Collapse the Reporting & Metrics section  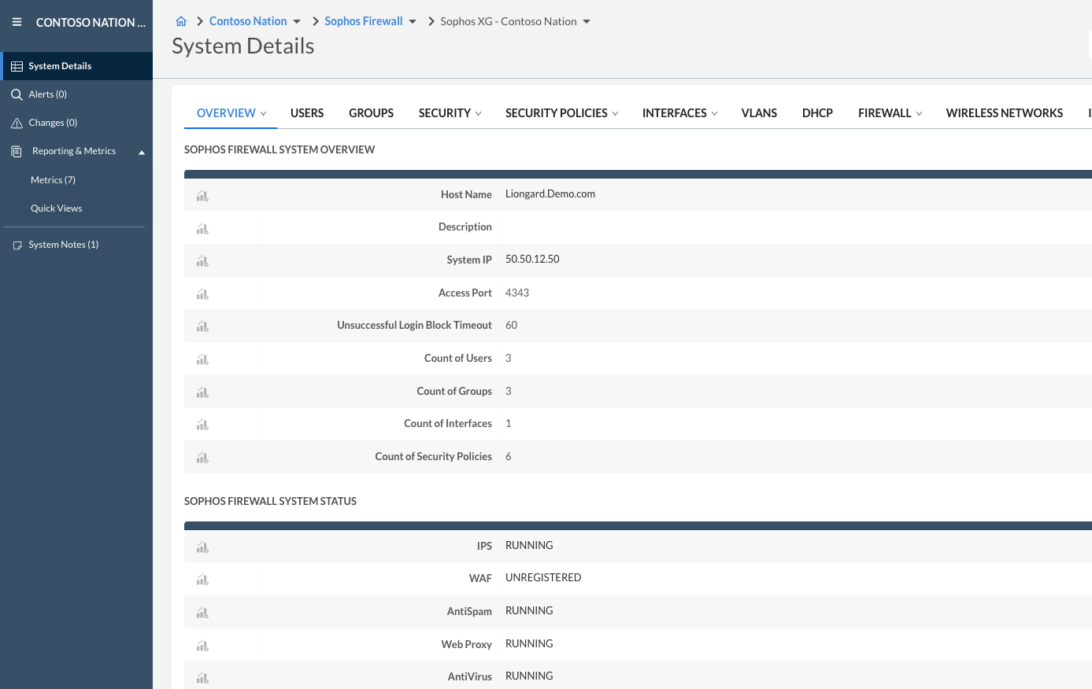tap(142, 153)
